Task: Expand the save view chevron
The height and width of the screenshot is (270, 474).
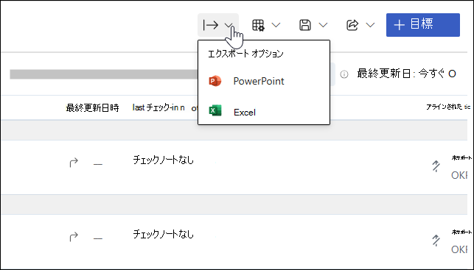Action: 323,25
